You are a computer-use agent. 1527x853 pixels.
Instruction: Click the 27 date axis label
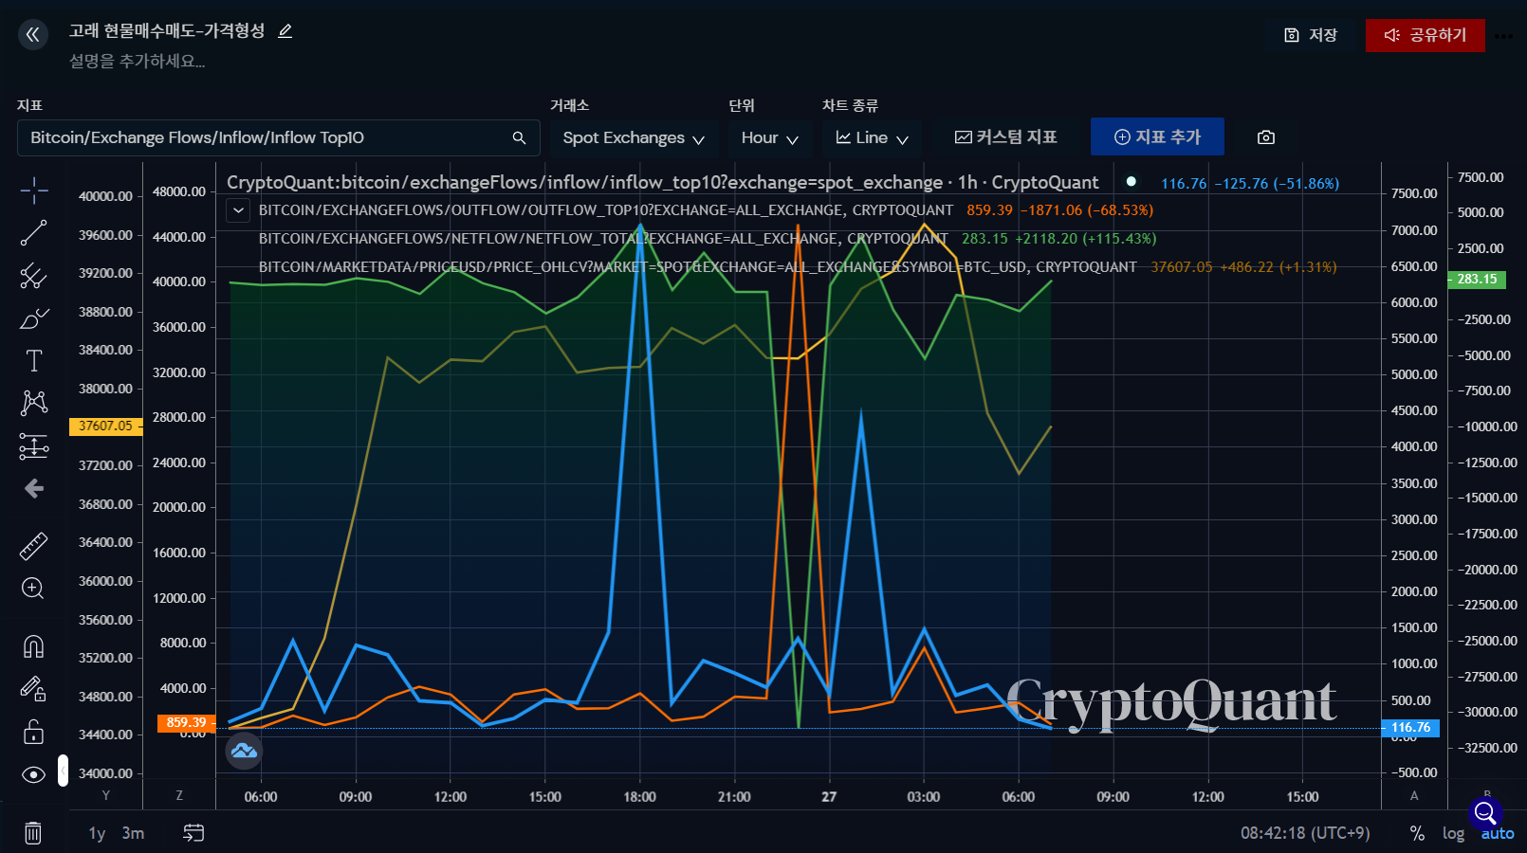point(829,797)
